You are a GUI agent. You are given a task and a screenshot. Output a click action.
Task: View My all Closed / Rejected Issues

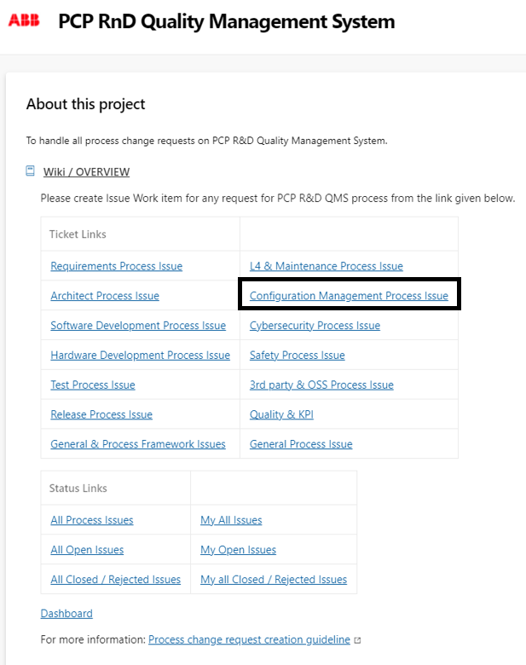point(274,580)
